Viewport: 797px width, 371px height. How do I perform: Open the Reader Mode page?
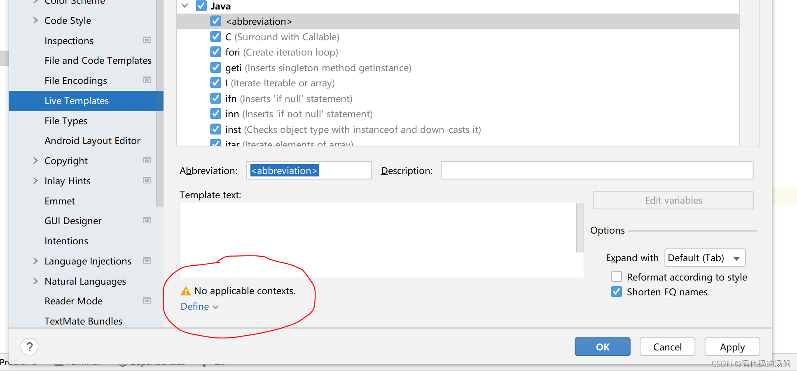coord(73,301)
